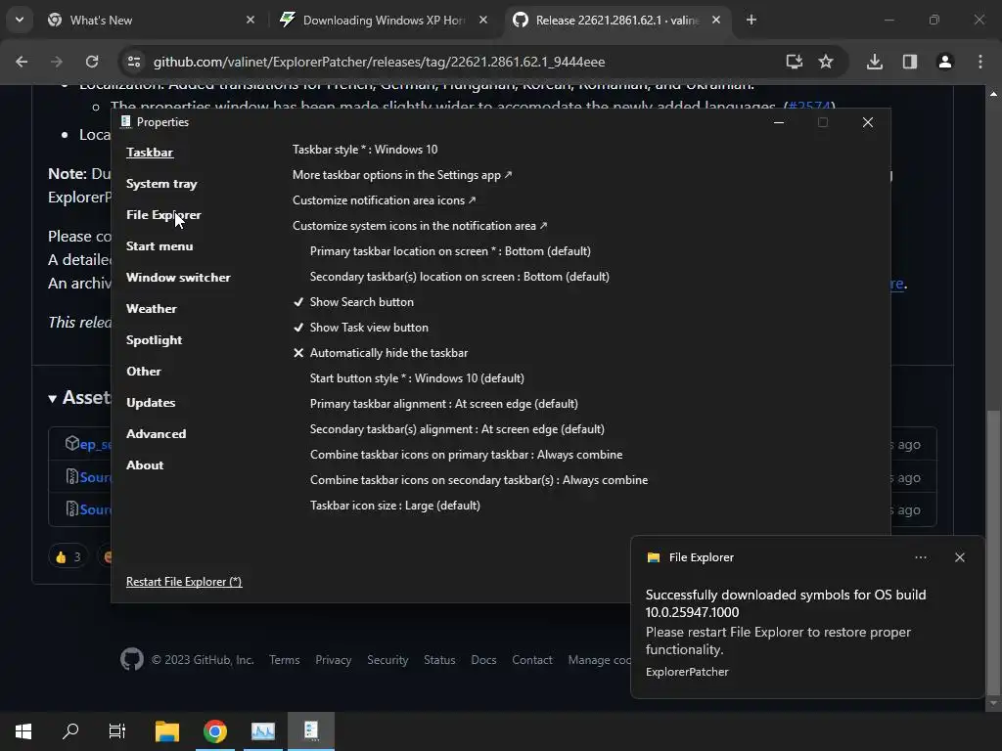Open Start menu section
This screenshot has height=751, width=1002.
[x=159, y=245]
